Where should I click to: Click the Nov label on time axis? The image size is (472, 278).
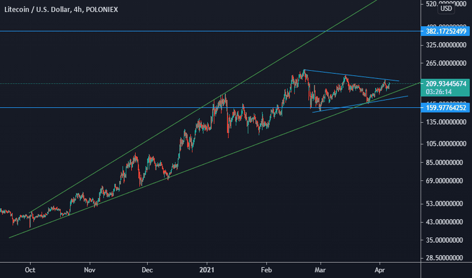point(90,270)
